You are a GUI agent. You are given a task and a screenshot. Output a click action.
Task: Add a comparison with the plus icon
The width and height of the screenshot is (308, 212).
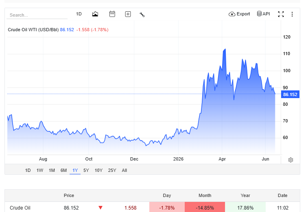pos(128,14)
